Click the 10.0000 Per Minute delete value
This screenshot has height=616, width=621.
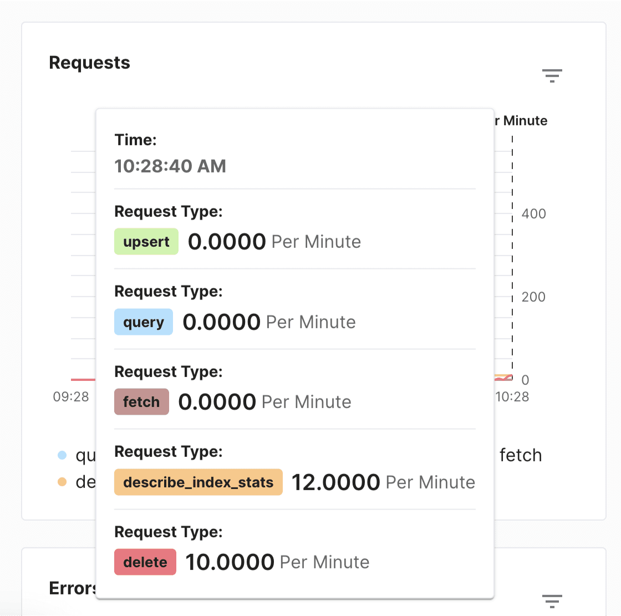click(x=277, y=562)
